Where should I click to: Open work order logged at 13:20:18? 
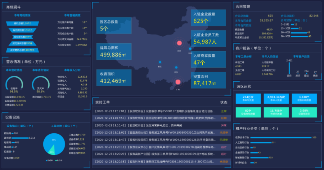click(162, 147)
